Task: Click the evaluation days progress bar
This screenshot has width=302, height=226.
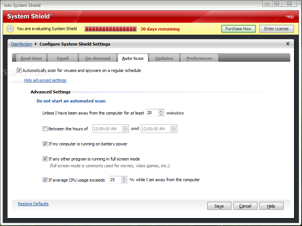Action: (111, 29)
